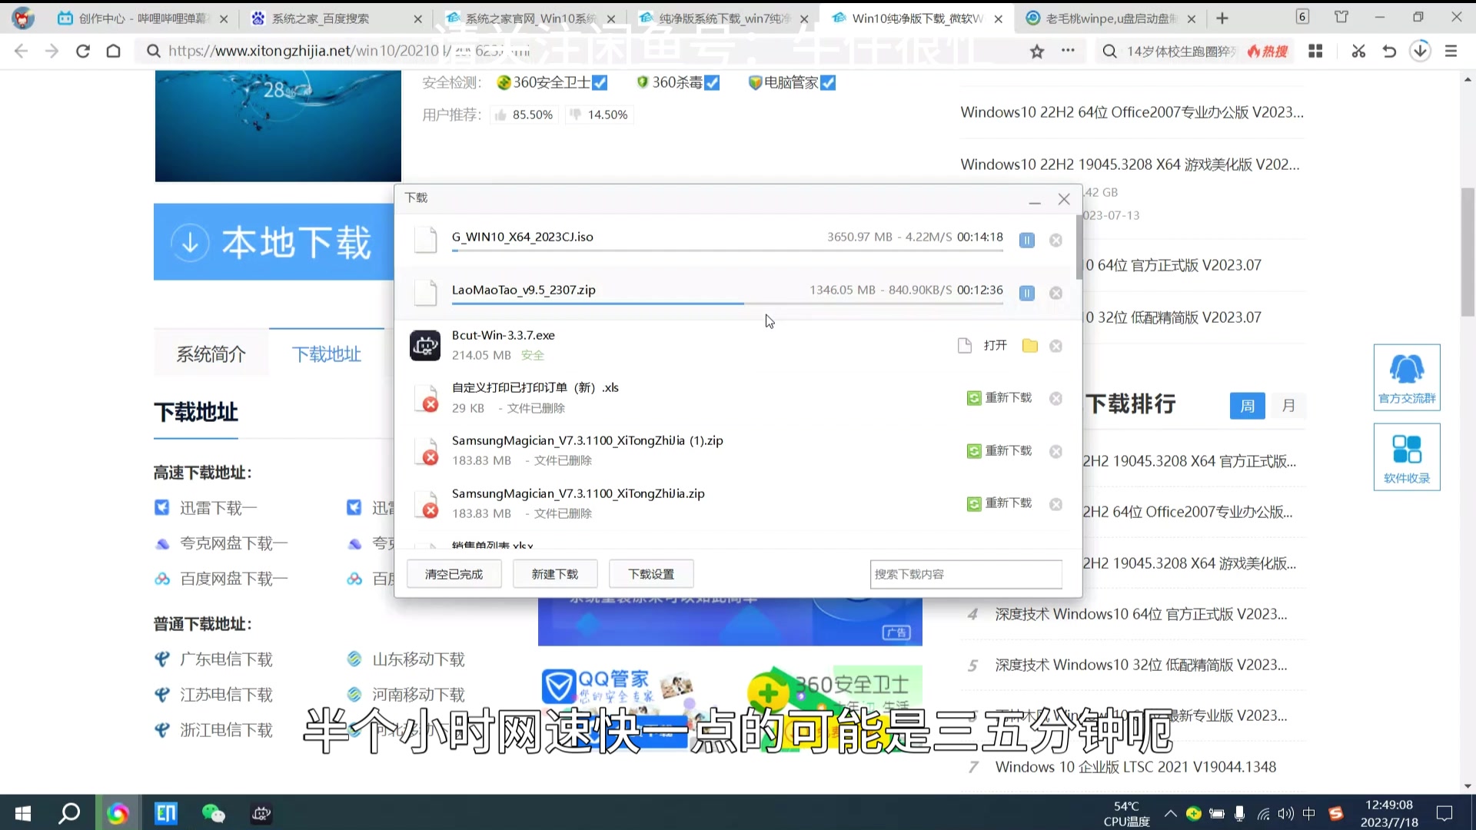This screenshot has height=830, width=1476.
Task: Select 周 weekly ranking tab
Action: [x=1247, y=405]
